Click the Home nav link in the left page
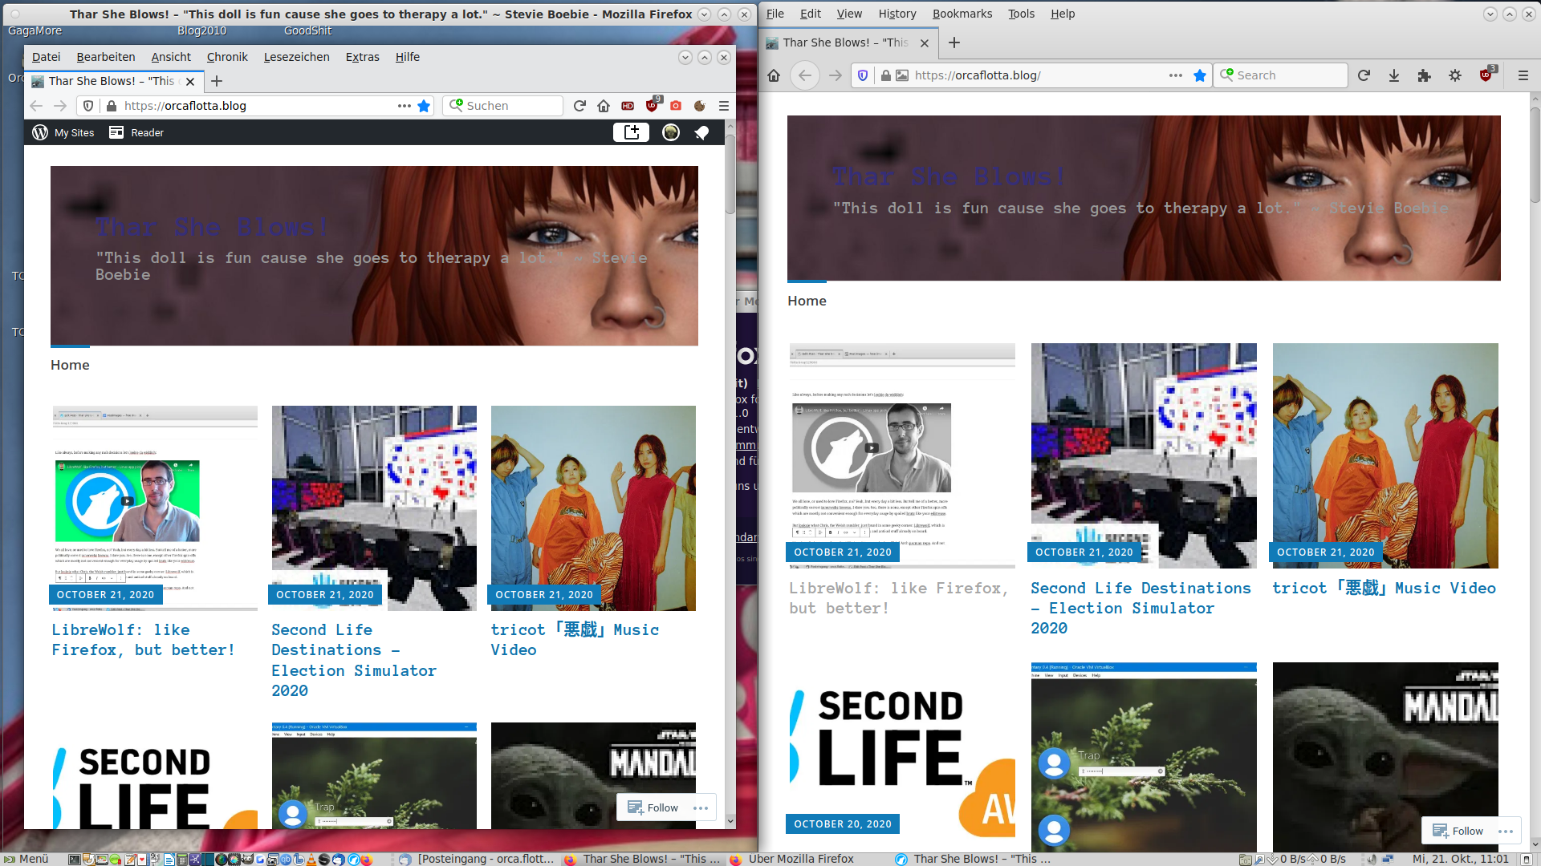 70,365
